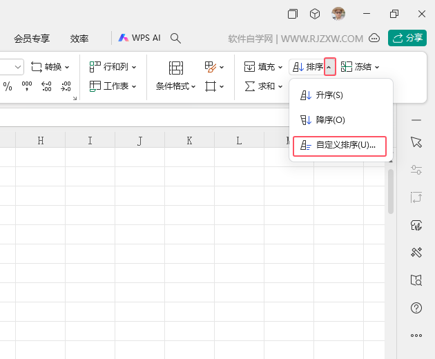
Task: Click increase decimal places icon
Action: (x=46, y=86)
